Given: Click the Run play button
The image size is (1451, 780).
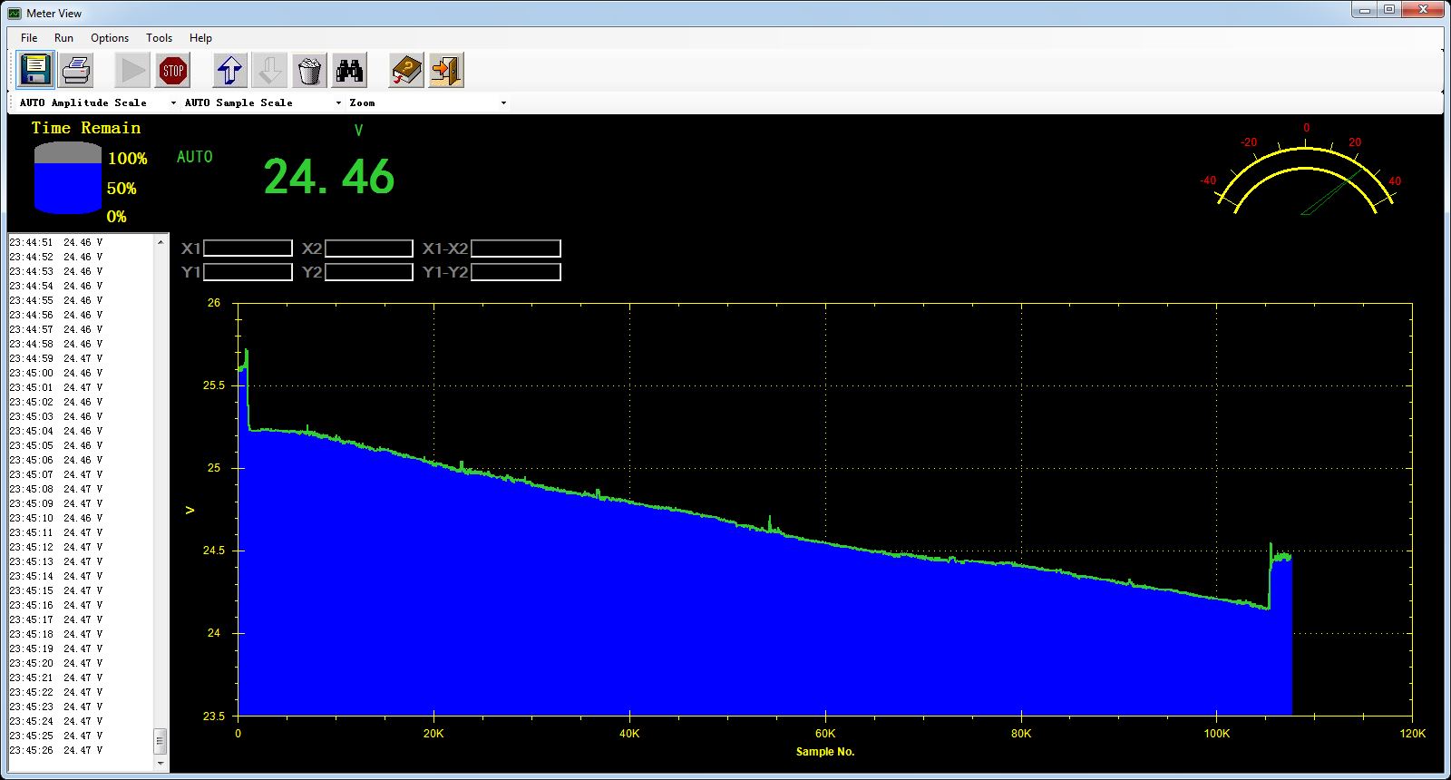Looking at the screenshot, I should pos(132,70).
